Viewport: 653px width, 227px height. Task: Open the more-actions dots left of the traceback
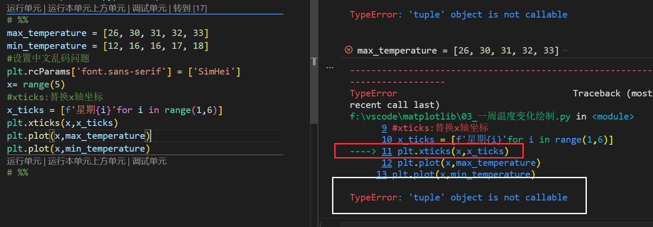330,68
